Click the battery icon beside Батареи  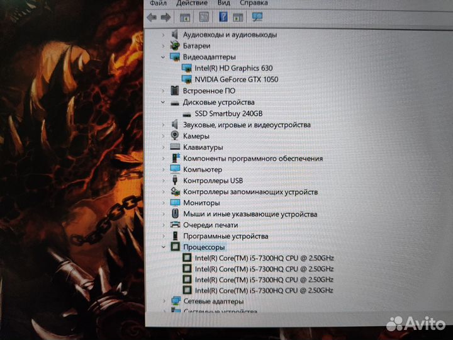coord(174,46)
